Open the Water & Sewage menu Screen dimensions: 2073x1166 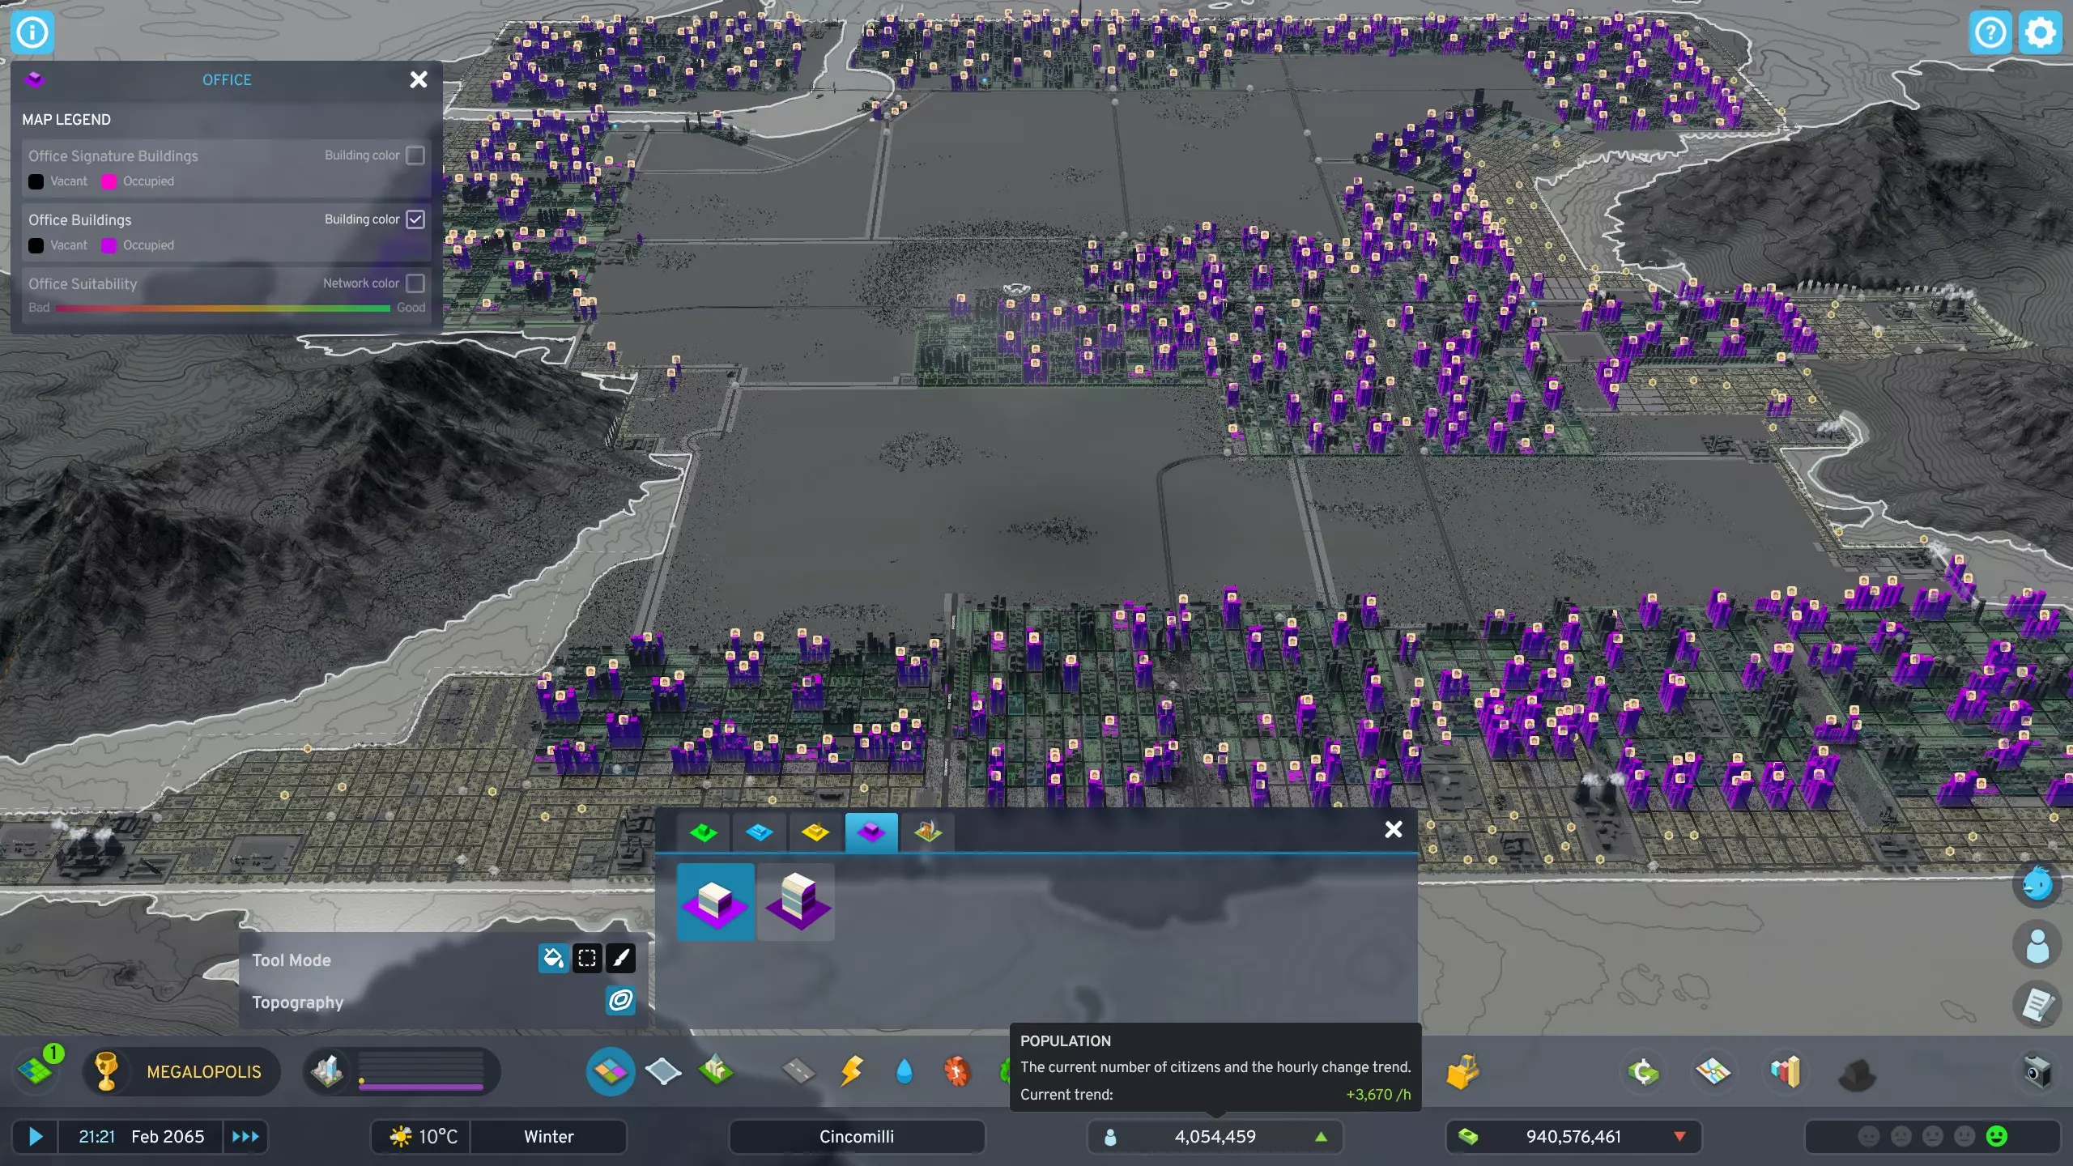(905, 1071)
